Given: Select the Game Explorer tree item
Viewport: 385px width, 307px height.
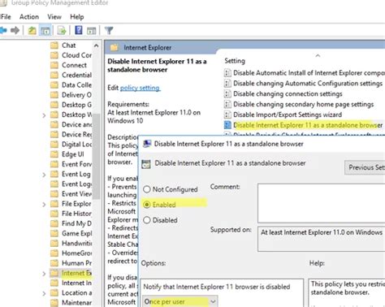Looking at the screenshot, I should pos(76,233).
